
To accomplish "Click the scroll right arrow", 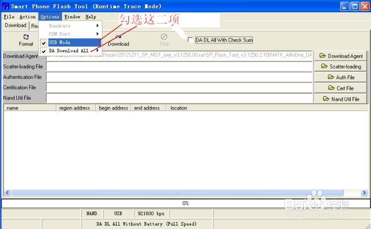I will point(364,192).
